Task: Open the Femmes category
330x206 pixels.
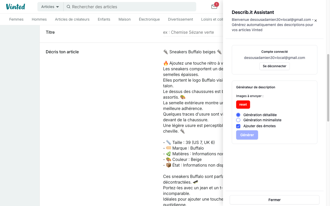Action: (x=16, y=19)
